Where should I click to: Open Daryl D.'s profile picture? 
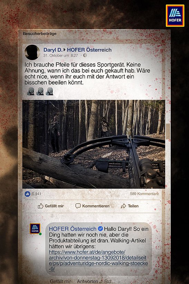point(32,52)
